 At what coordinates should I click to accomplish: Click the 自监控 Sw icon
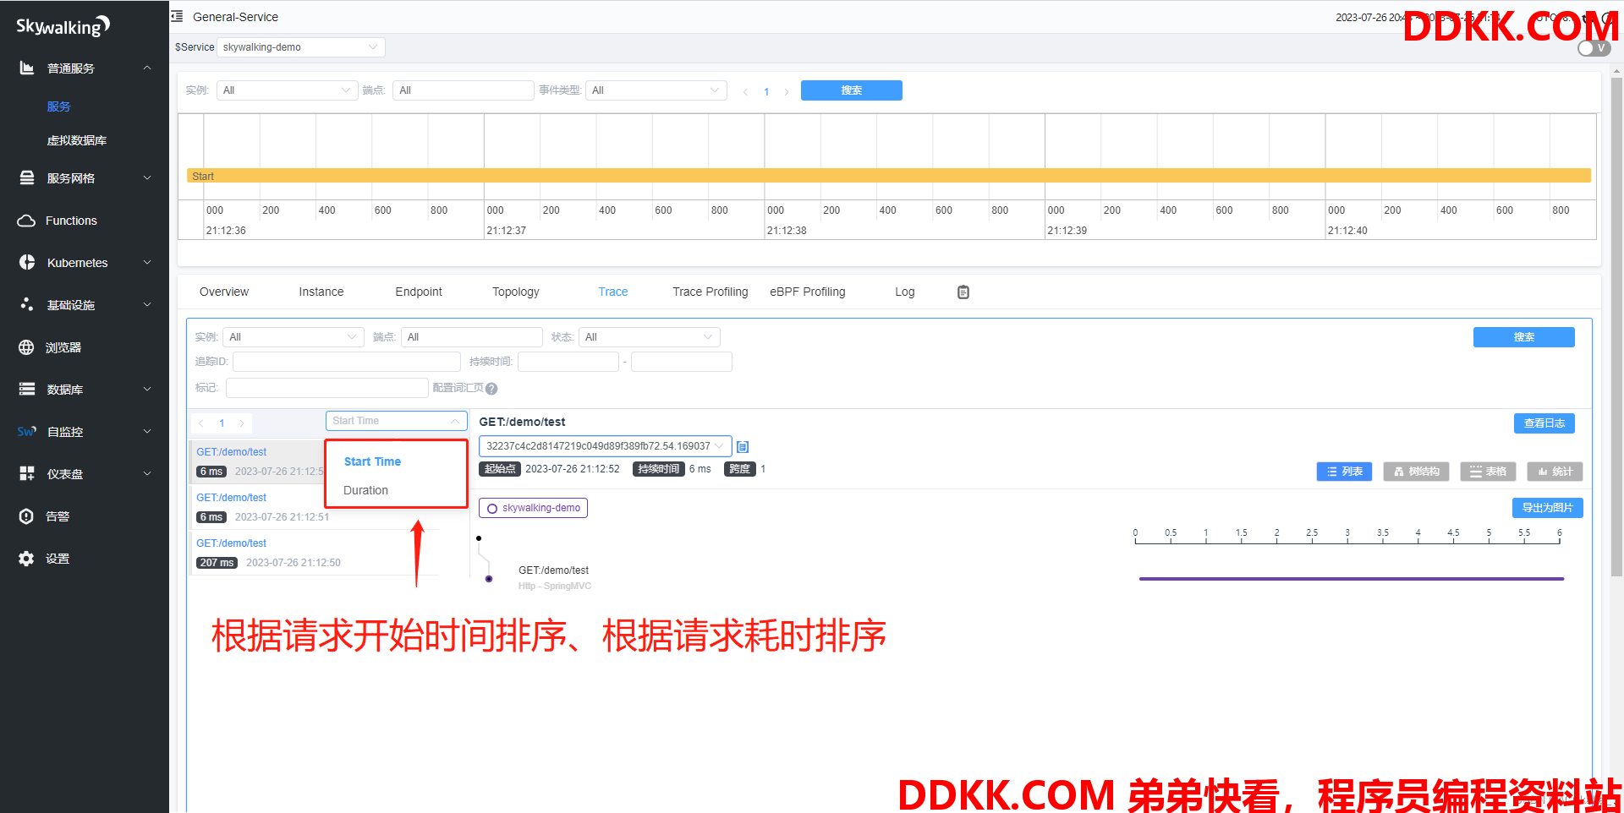27,431
